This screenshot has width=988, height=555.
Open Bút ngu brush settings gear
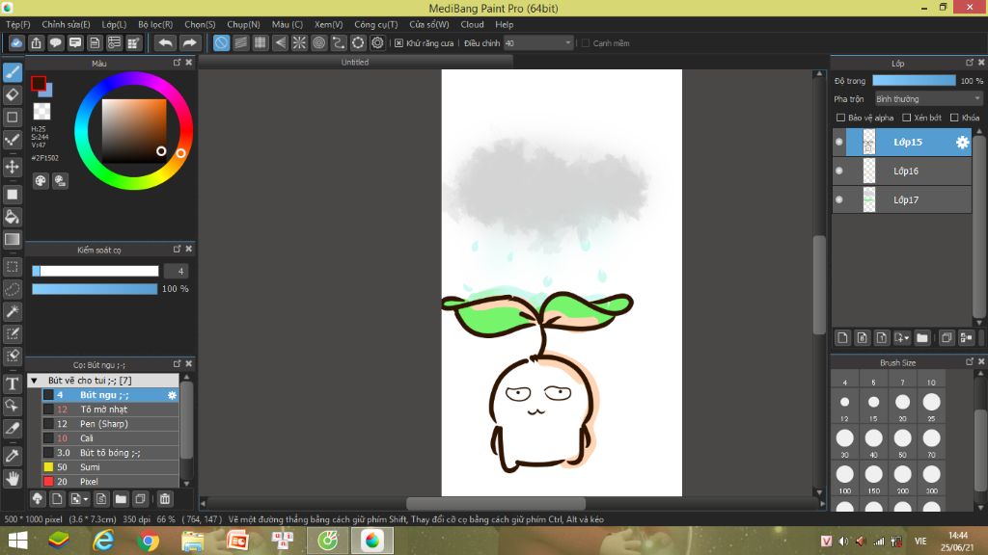coord(172,395)
